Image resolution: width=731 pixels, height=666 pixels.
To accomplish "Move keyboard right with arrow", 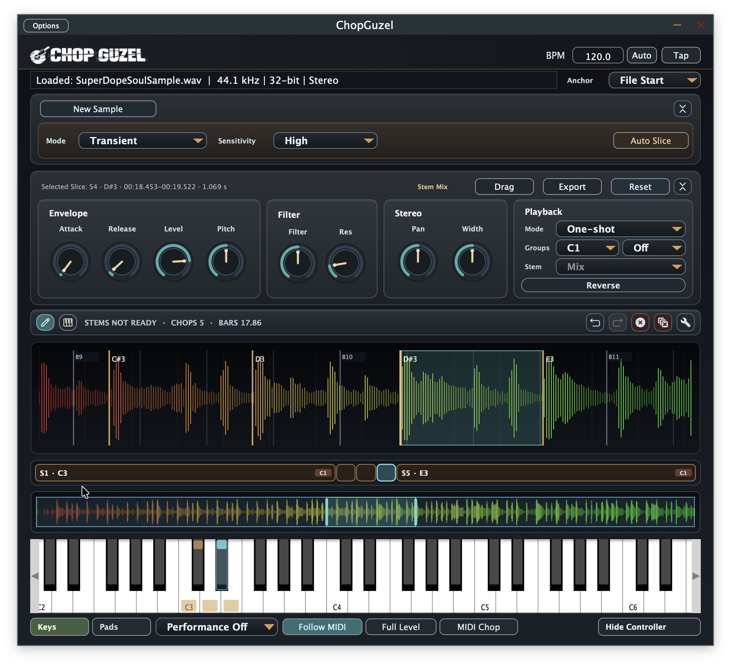I will pos(696,576).
